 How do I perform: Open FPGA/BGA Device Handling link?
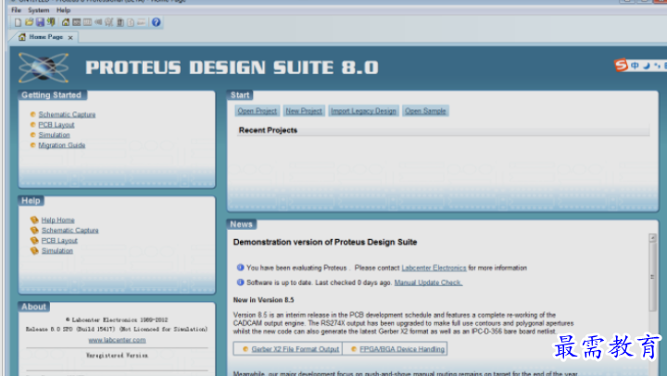[x=402, y=349]
